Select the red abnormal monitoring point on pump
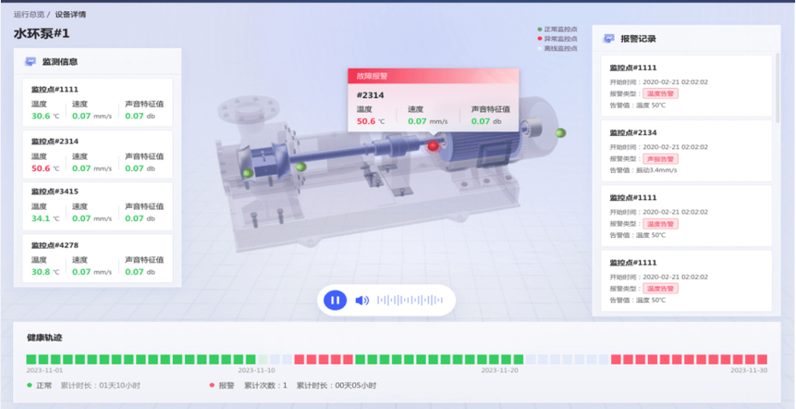This screenshot has height=409, width=796. pos(433,146)
